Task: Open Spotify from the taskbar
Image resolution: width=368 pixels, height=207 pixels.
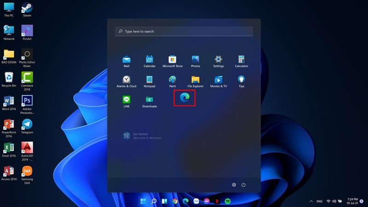Action: 228,201
